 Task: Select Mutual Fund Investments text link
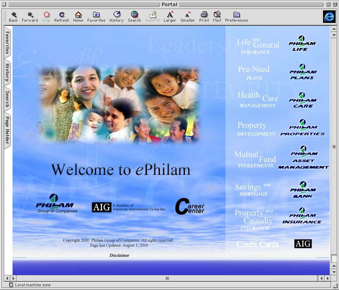tap(255, 159)
